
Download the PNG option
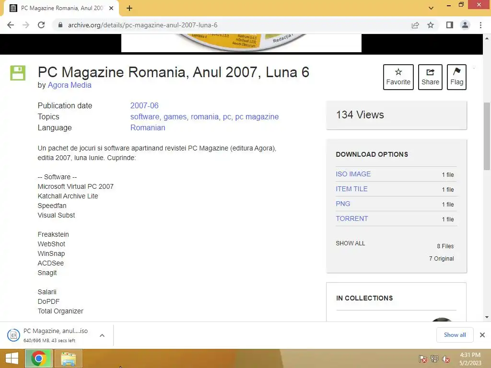(343, 204)
